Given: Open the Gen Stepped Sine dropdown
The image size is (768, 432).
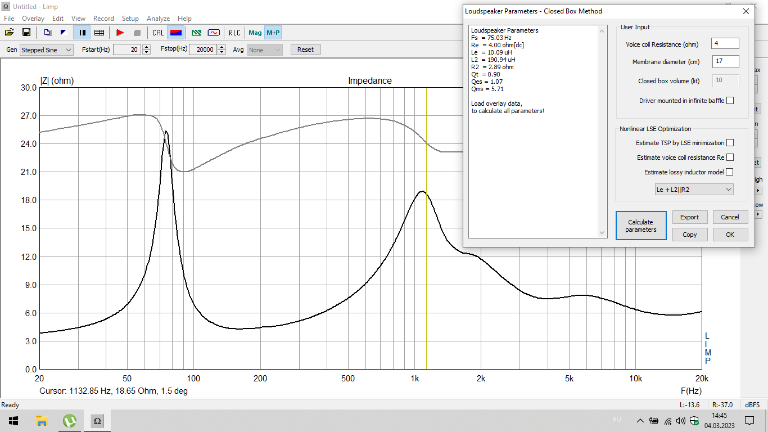Looking at the screenshot, I should pos(47,50).
